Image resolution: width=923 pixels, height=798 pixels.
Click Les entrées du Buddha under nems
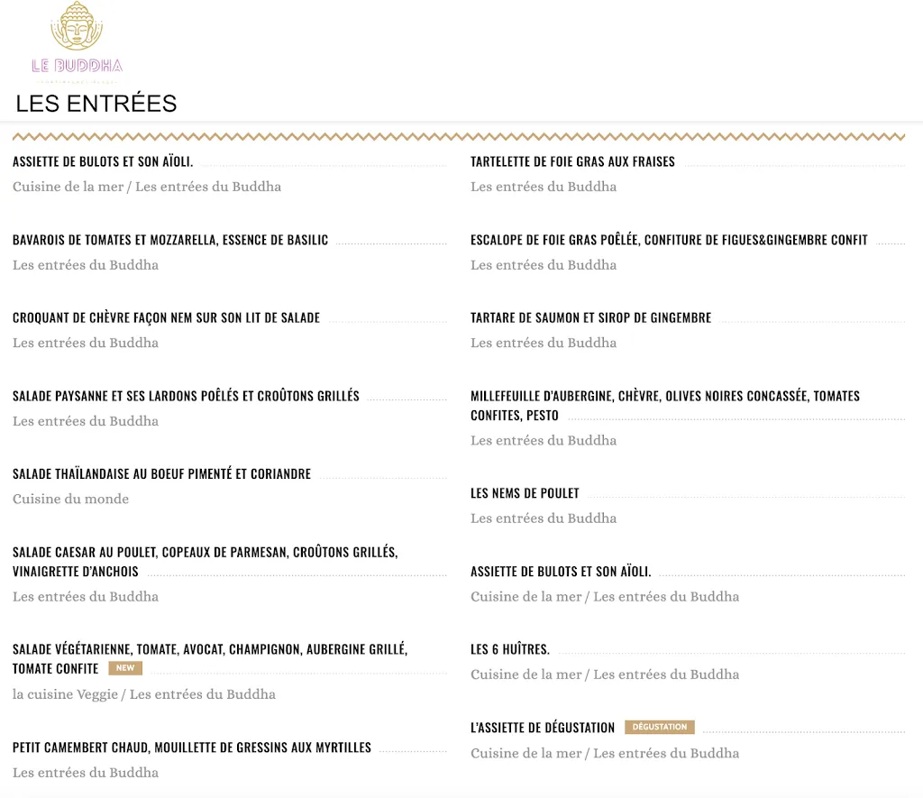click(543, 518)
